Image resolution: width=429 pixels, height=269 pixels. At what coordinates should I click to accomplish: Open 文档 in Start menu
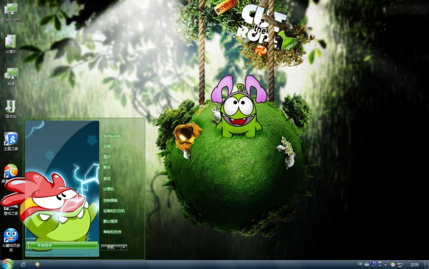[107, 147]
